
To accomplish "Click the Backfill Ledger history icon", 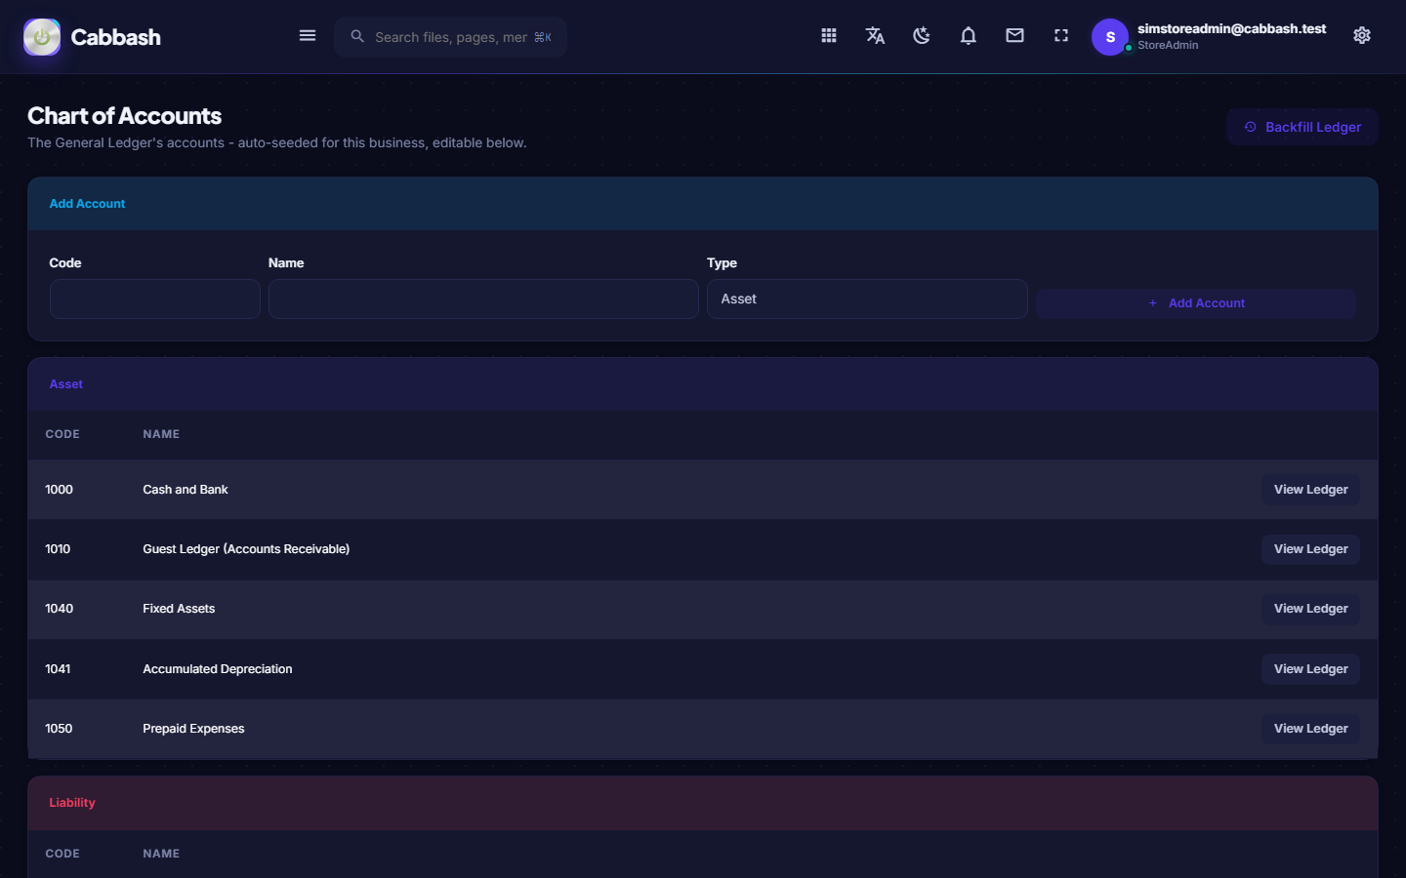I will [x=1250, y=127].
